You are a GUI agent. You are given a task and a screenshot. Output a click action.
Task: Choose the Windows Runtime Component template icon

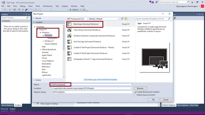coord(69,36)
